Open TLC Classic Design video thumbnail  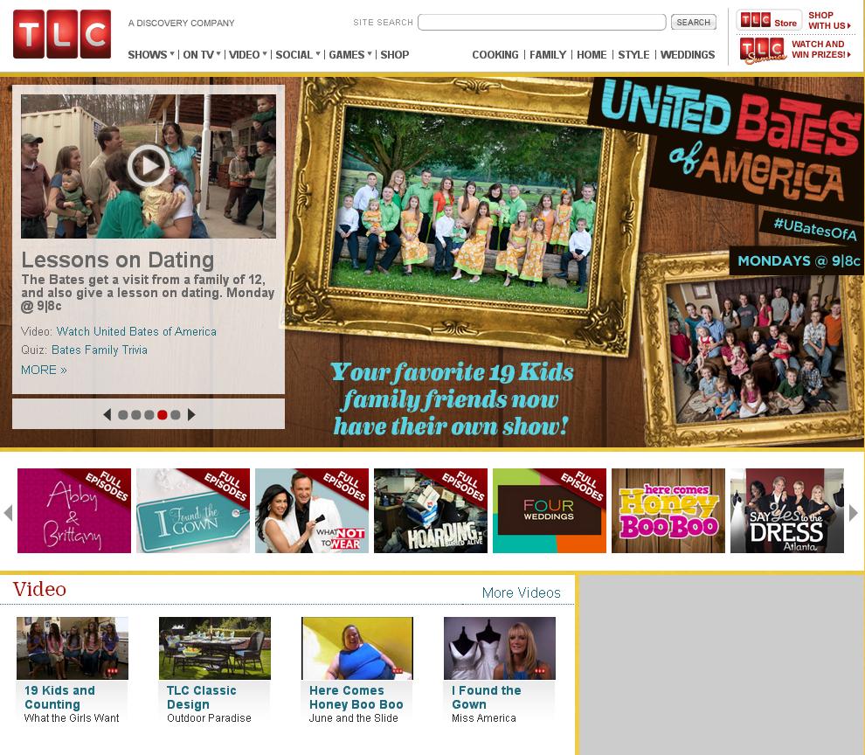[x=215, y=648]
